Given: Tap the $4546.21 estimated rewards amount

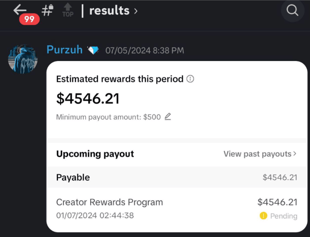Looking at the screenshot, I should pyautogui.click(x=88, y=99).
